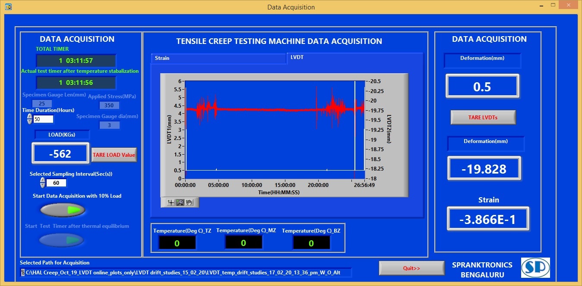Switch on the green acquisition rocker switch

(62, 210)
